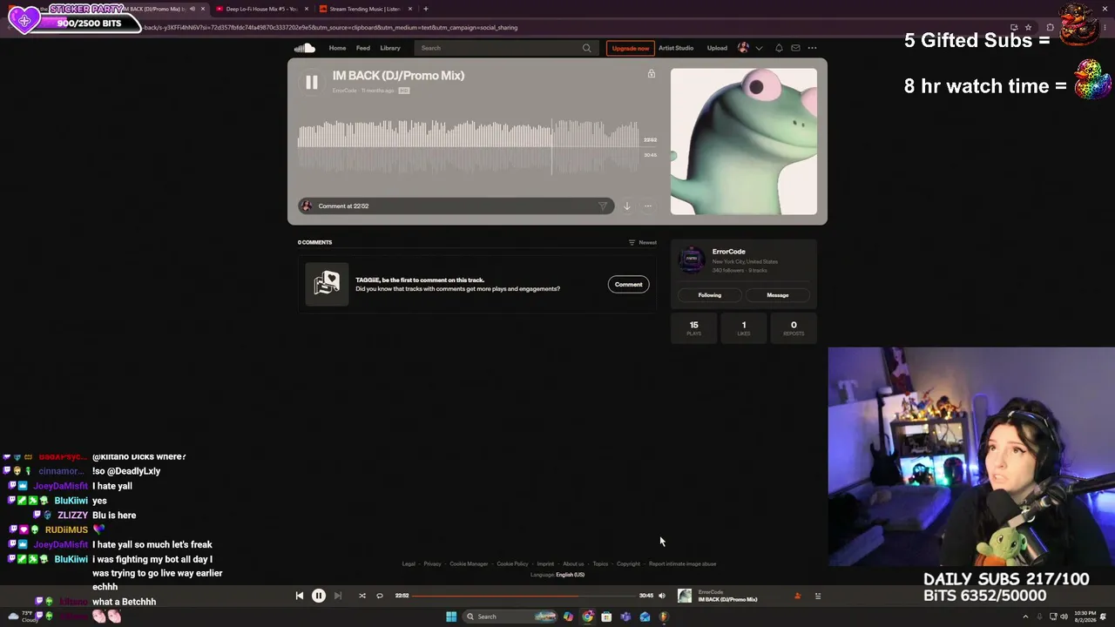The image size is (1115, 627).
Task: Open the Home page in SoundCloud
Action: click(337, 48)
